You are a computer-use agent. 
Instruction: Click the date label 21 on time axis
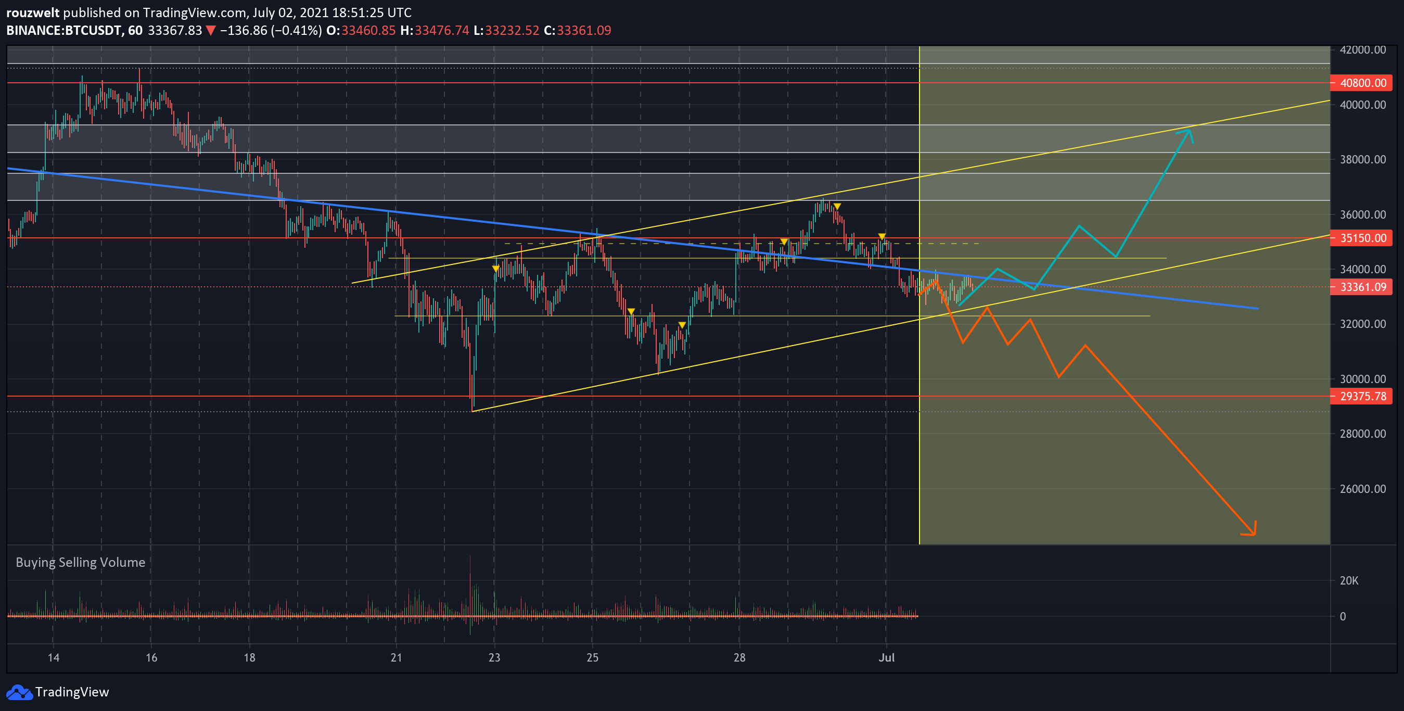[x=396, y=657]
